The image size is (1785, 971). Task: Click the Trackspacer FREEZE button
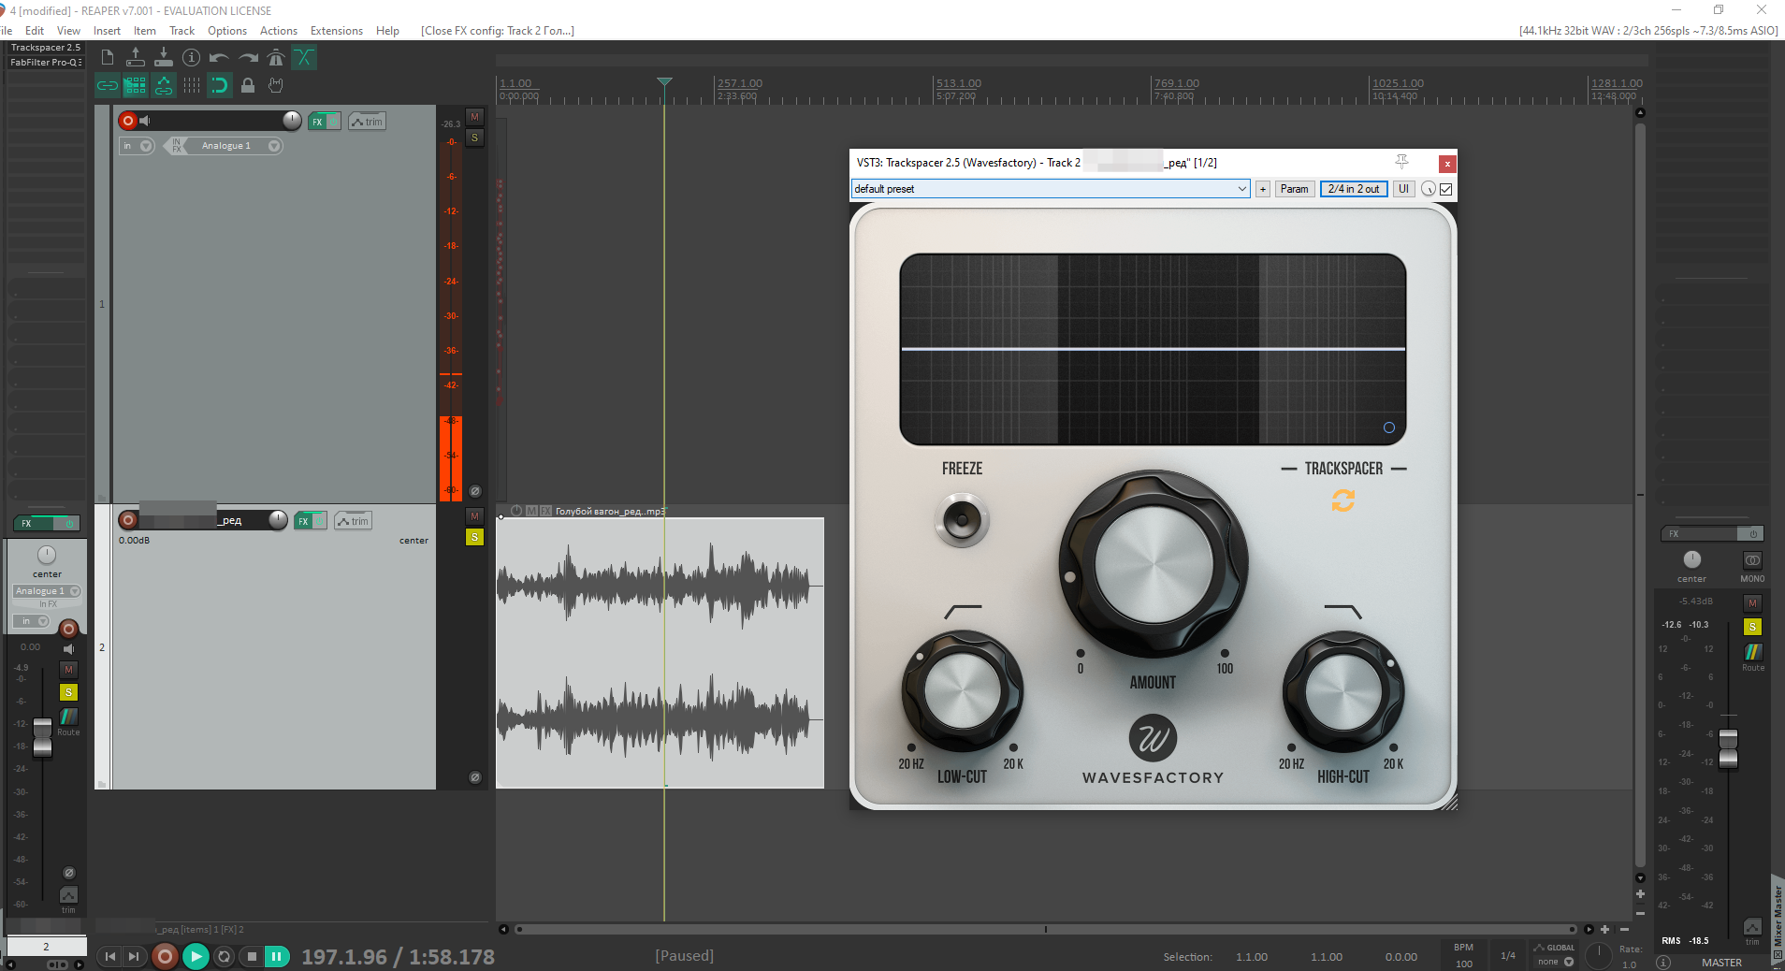click(x=962, y=520)
